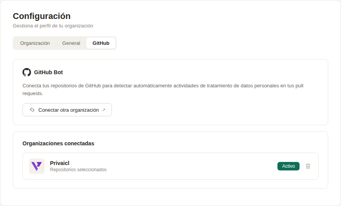Click the Privaicl organization name
Screen dimensions: 341x206
pyautogui.click(x=60, y=163)
